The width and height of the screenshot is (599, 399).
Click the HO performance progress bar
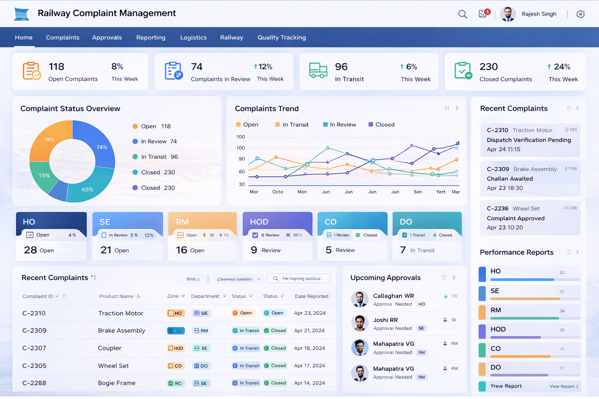[x=522, y=280]
